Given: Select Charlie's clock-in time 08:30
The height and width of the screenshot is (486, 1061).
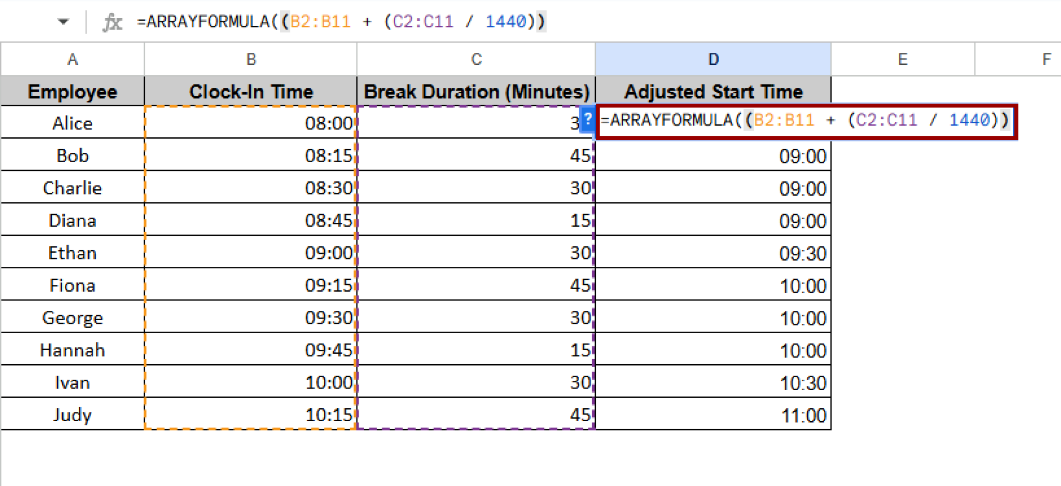Looking at the screenshot, I should pos(251,188).
